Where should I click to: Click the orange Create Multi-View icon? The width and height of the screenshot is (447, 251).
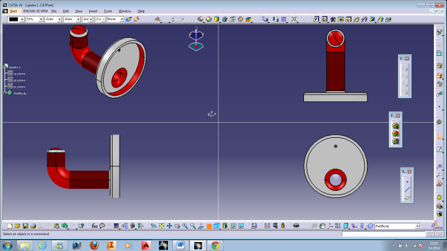coord(209,226)
